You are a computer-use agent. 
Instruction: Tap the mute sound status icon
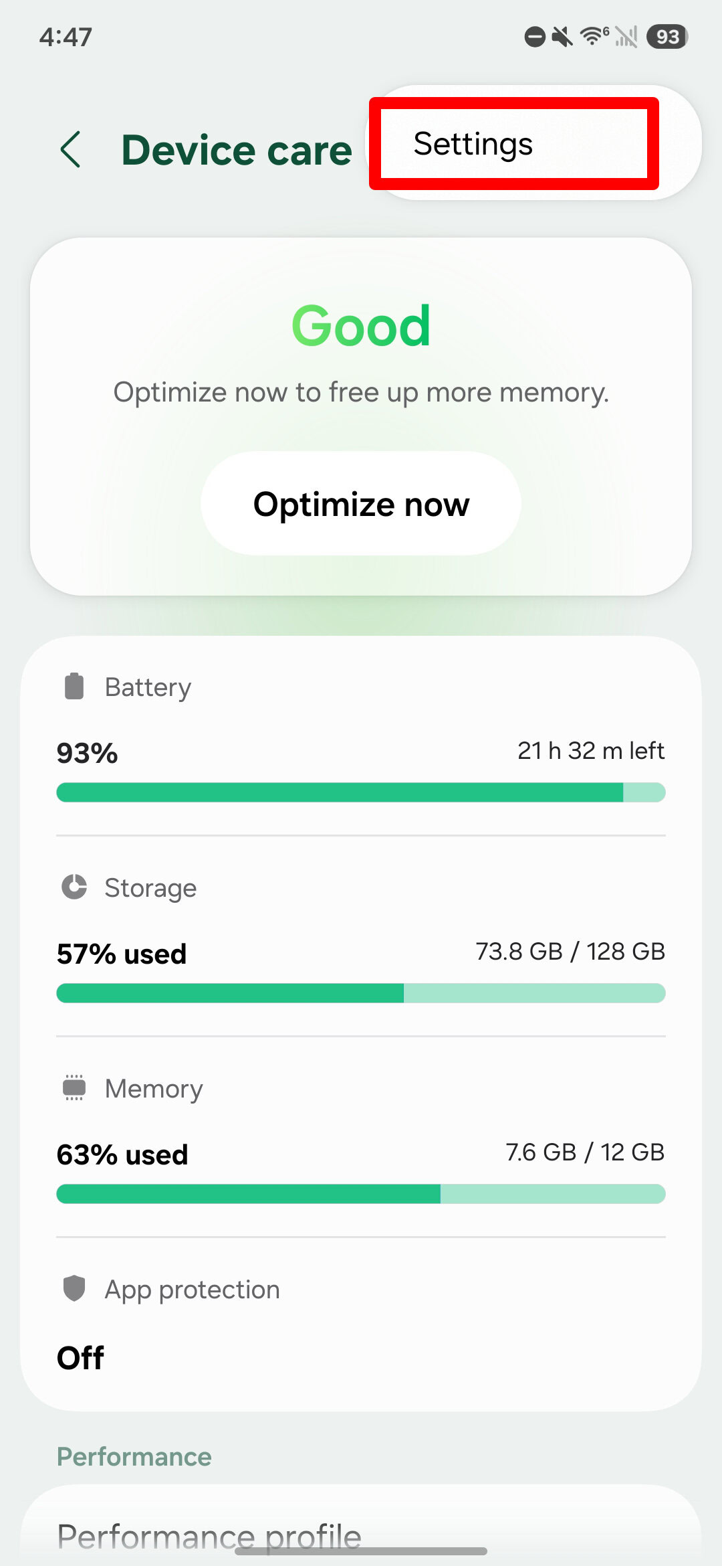click(x=562, y=37)
